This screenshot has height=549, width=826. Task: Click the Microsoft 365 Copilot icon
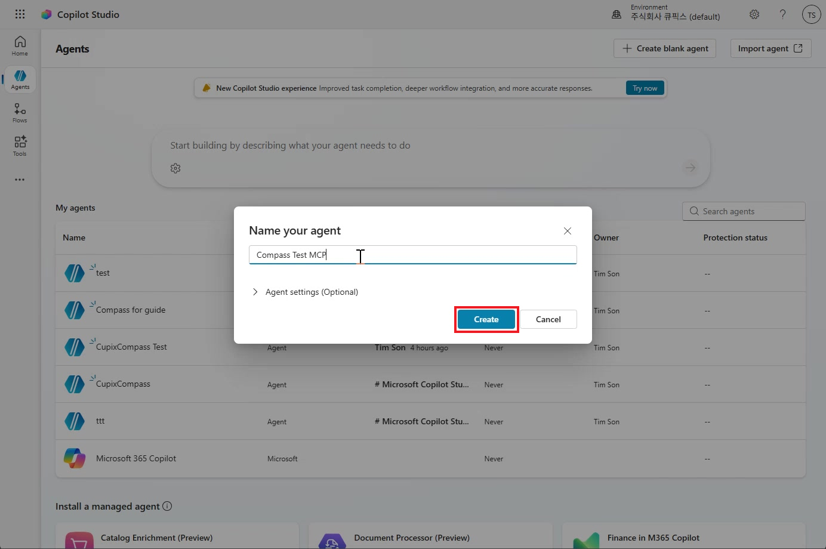click(x=75, y=458)
